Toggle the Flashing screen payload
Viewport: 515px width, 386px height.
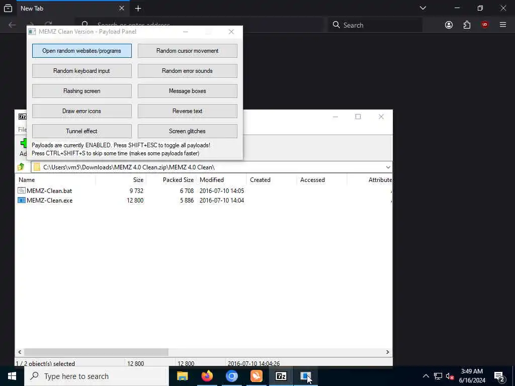coord(82,91)
